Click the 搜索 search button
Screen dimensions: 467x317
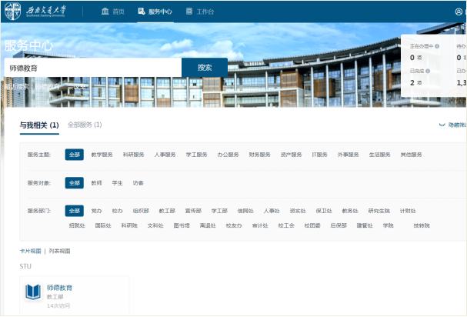(x=205, y=68)
